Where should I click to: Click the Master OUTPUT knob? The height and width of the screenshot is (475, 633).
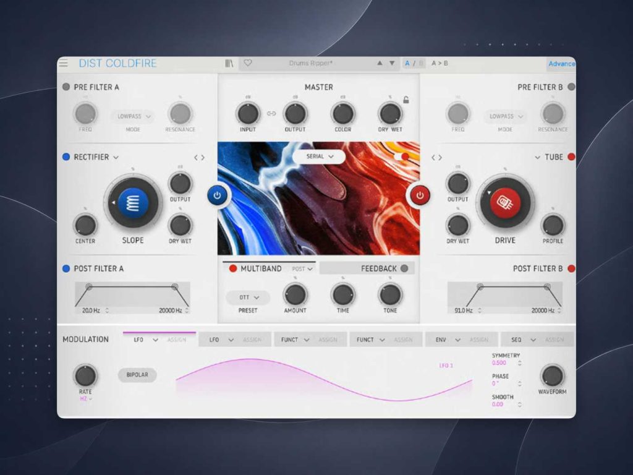(295, 114)
